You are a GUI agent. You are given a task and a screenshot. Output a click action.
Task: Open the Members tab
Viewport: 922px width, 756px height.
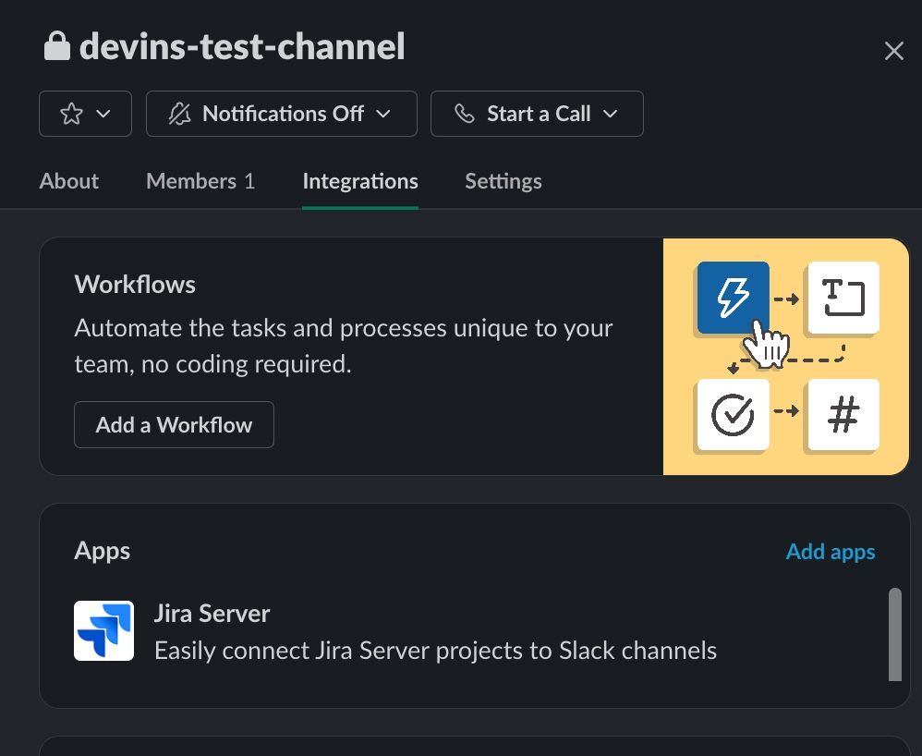pyautogui.click(x=200, y=181)
